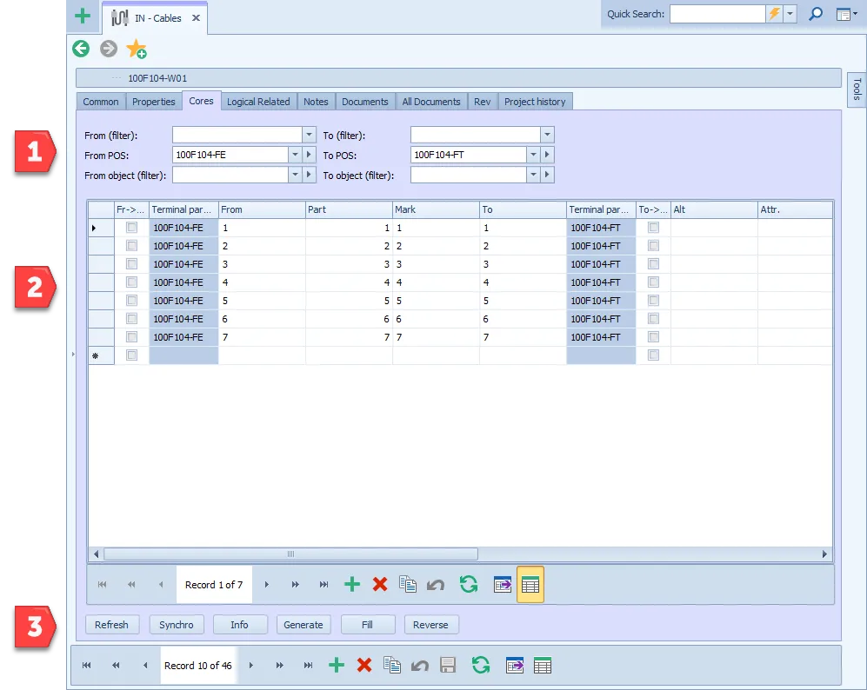The width and height of the screenshot is (867, 690).
Task: Add to favorites with the star icon
Action: click(x=136, y=49)
